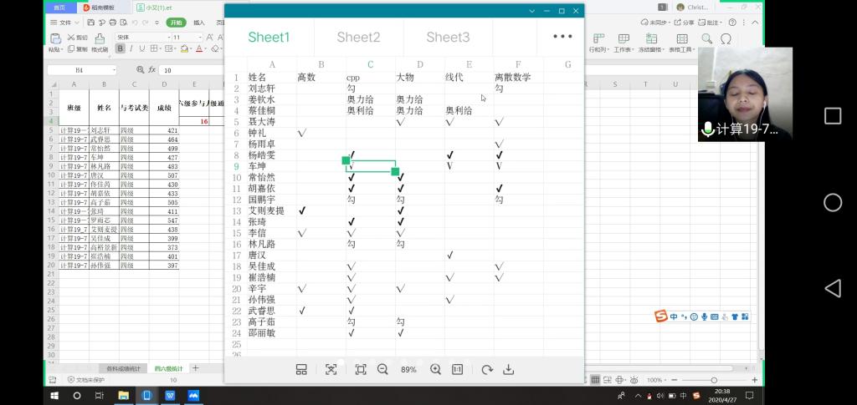
Task: Toggle bold formatting in the ribbon
Action: [x=121, y=49]
